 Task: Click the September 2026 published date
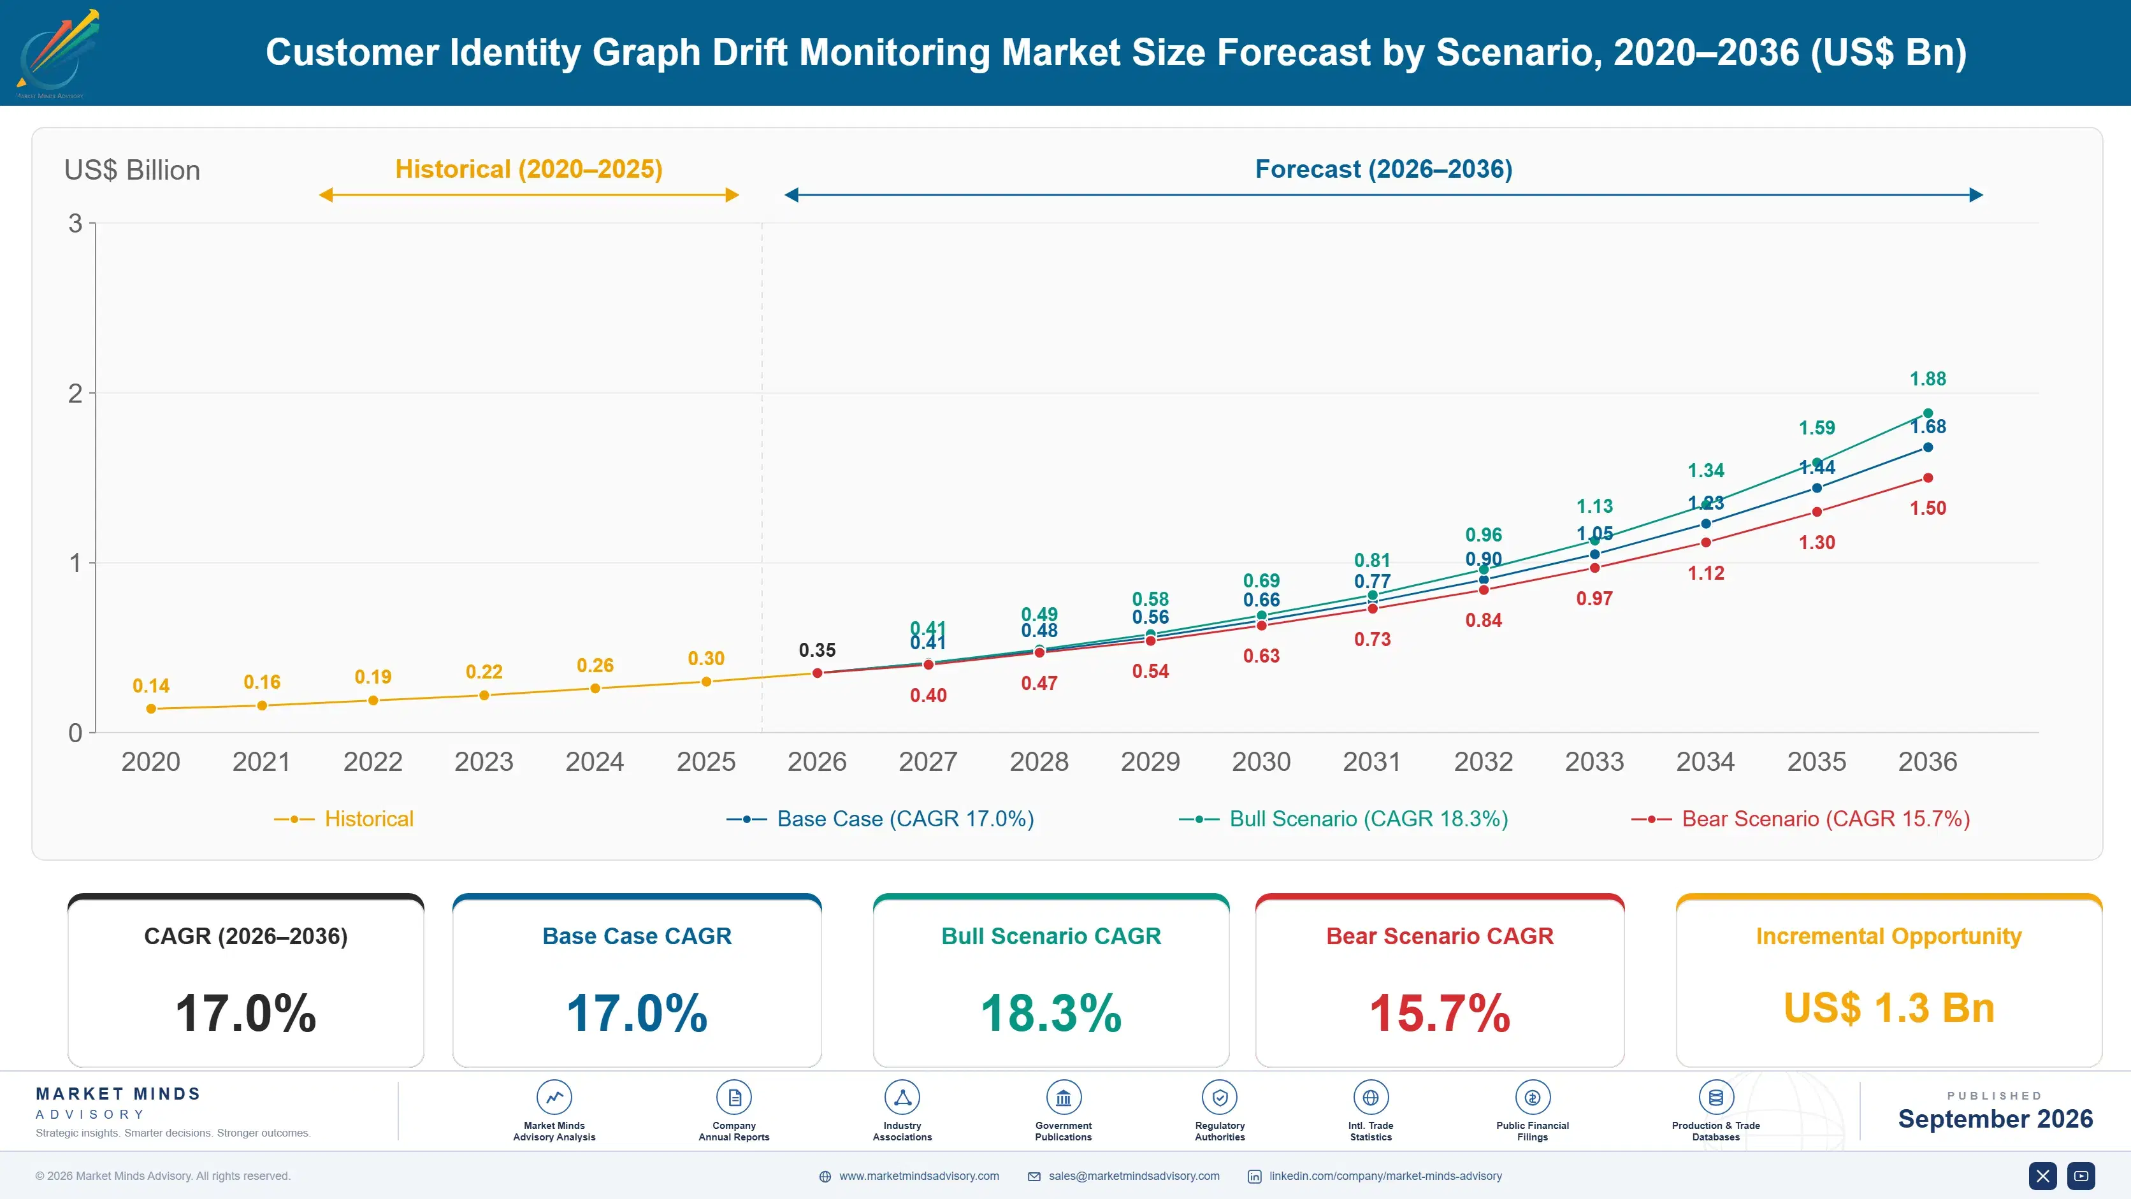tap(1995, 1119)
